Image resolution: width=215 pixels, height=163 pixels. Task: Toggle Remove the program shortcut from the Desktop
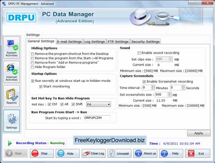click(x=33, y=54)
